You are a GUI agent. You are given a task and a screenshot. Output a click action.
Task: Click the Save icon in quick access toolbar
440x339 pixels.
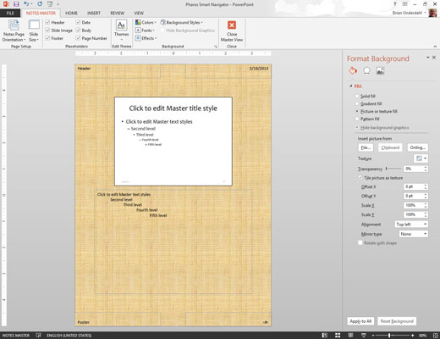coord(16,4)
